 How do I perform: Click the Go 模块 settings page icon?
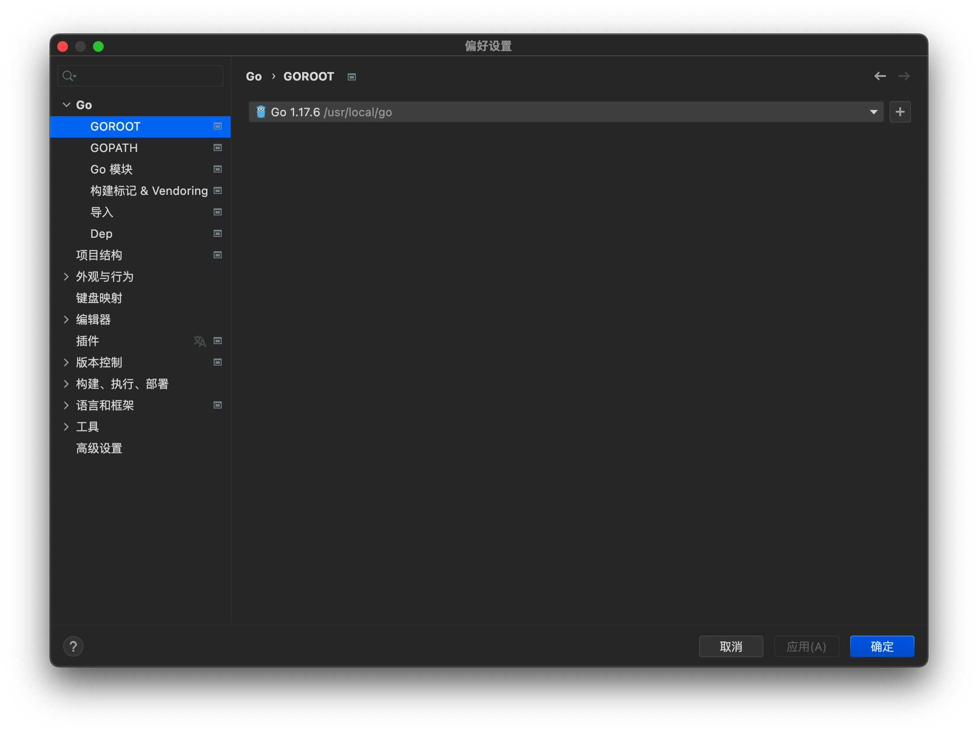tap(219, 169)
